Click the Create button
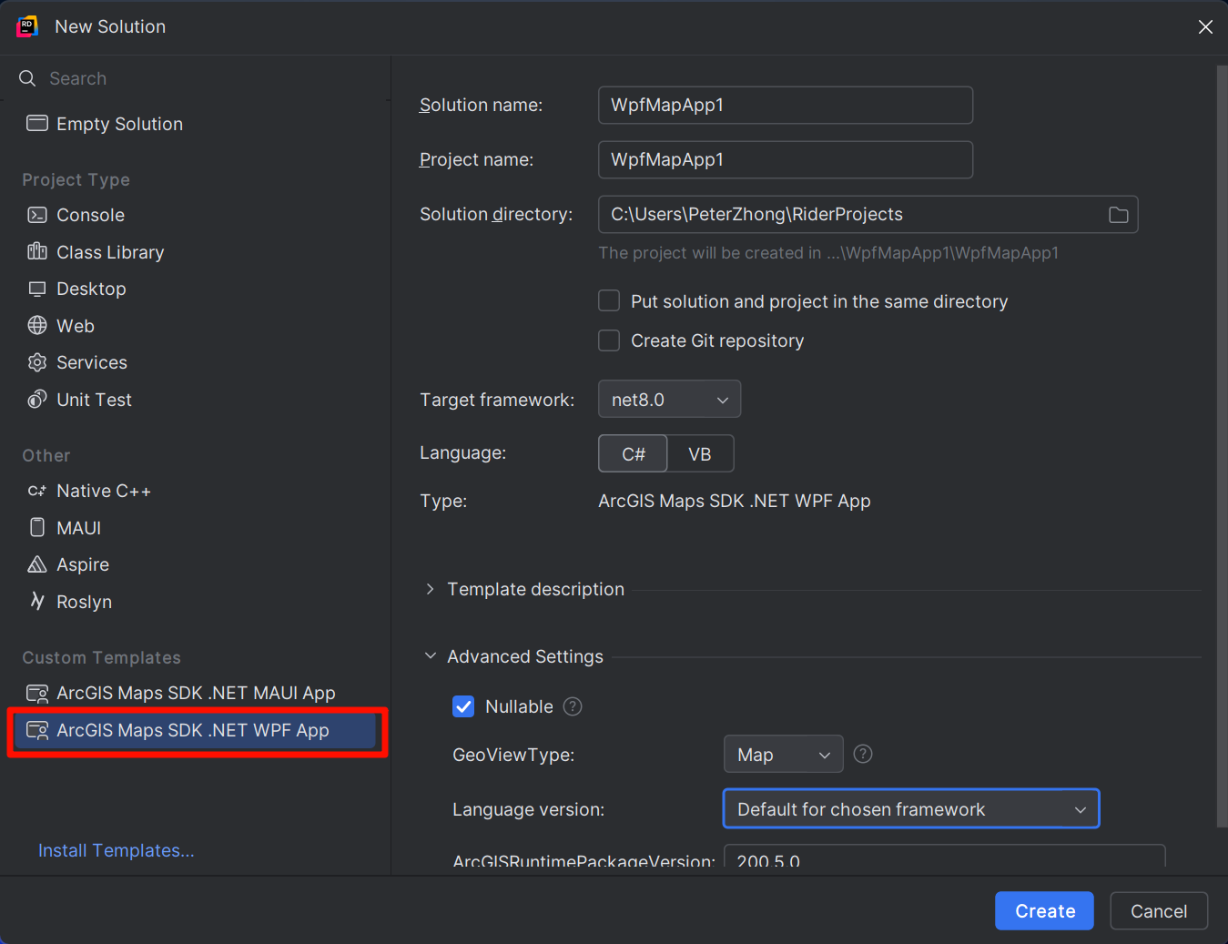The image size is (1228, 944). 1044,910
